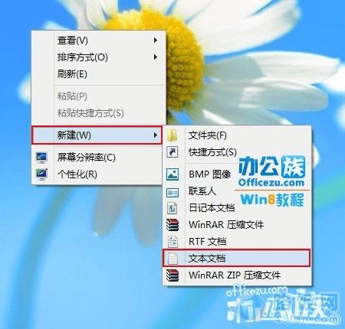
Task: Click the journal document icon beside 日记本文档
Action: coord(172,208)
